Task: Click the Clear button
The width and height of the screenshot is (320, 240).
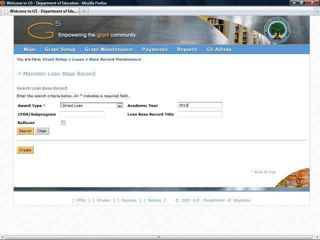Action: [x=42, y=131]
